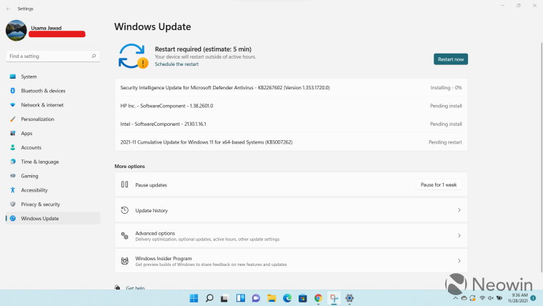
Task: Launch Microsoft Edge from the taskbar
Action: coord(287,298)
